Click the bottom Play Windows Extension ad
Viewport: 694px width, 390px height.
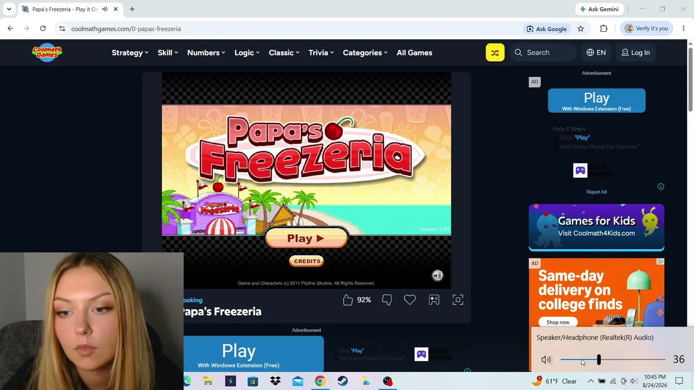254,354
